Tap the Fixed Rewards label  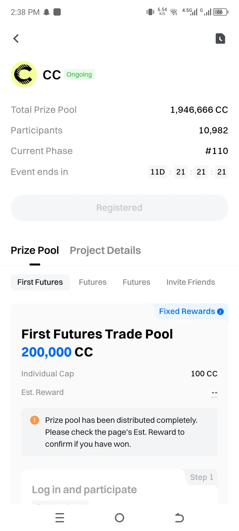tap(187, 311)
